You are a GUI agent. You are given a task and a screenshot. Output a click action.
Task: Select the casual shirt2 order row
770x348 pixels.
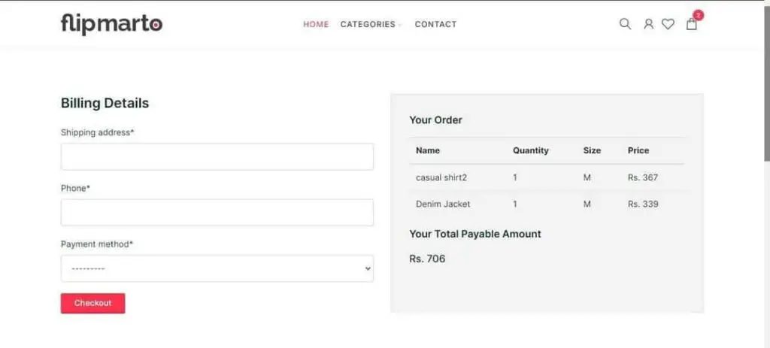pos(547,177)
